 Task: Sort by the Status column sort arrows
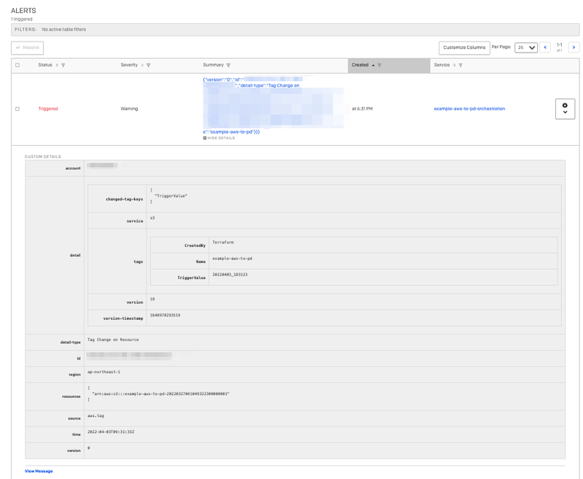pos(57,65)
